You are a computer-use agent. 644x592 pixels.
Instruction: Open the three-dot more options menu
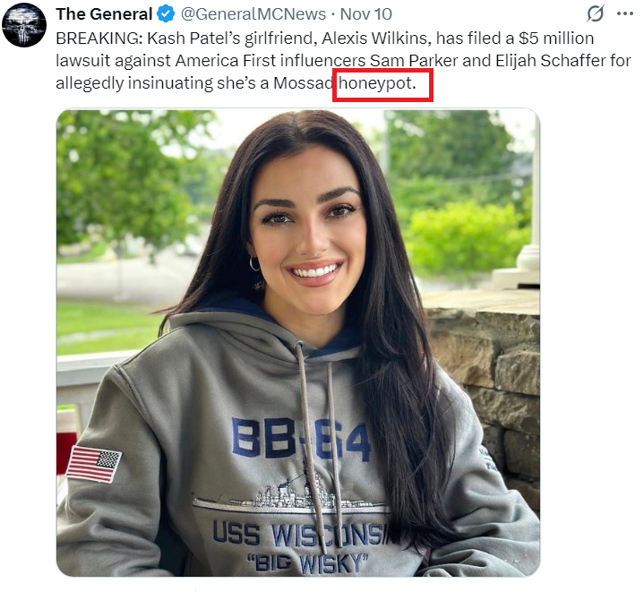click(x=625, y=14)
